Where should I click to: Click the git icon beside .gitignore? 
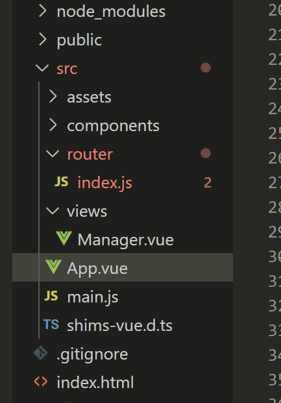click(x=41, y=353)
